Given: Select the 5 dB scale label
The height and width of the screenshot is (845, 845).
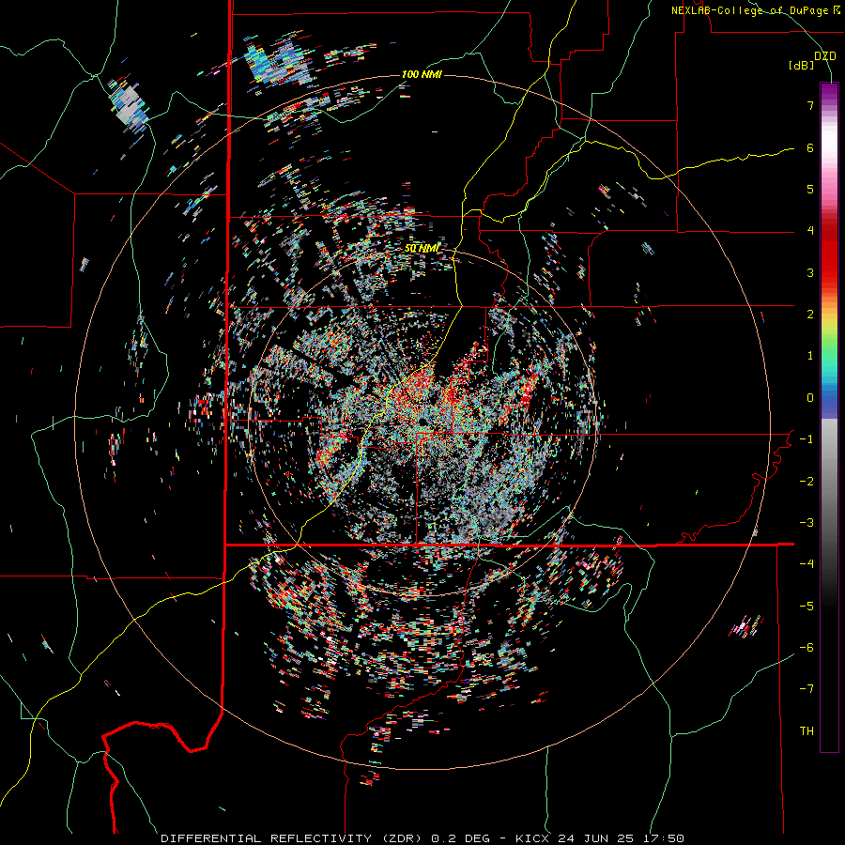Looking at the screenshot, I should [x=810, y=189].
